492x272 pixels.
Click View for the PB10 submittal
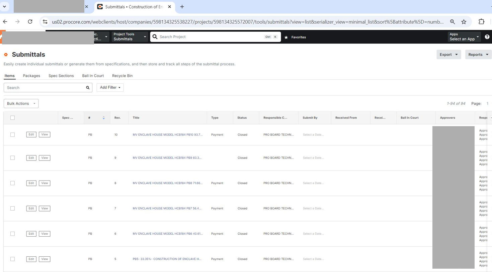point(45,134)
